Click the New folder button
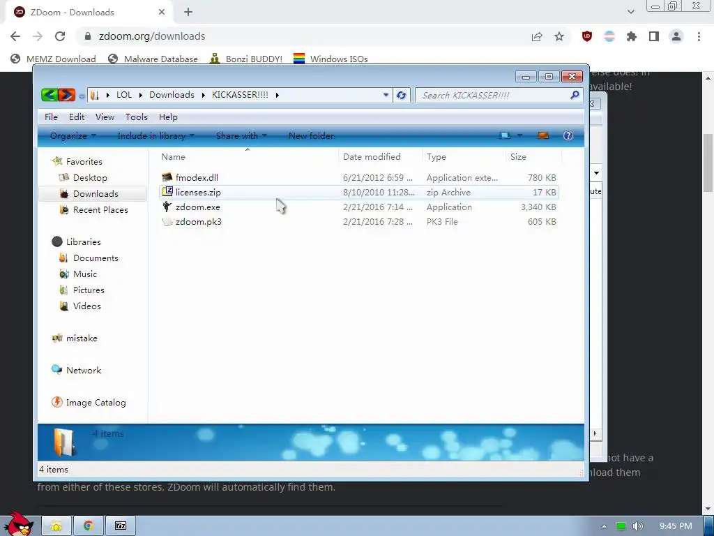 (312, 135)
